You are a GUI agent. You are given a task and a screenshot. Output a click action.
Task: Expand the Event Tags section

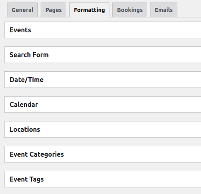click(103, 179)
